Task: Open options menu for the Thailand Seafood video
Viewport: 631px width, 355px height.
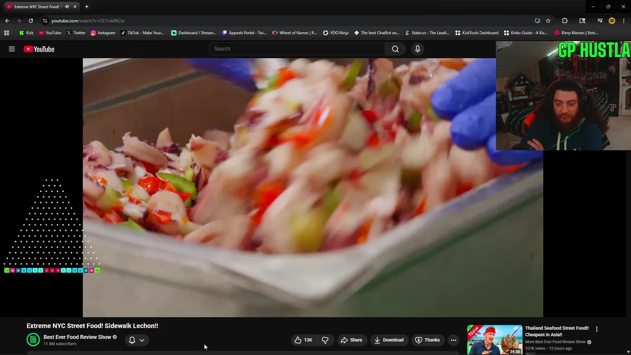Action: [596, 329]
